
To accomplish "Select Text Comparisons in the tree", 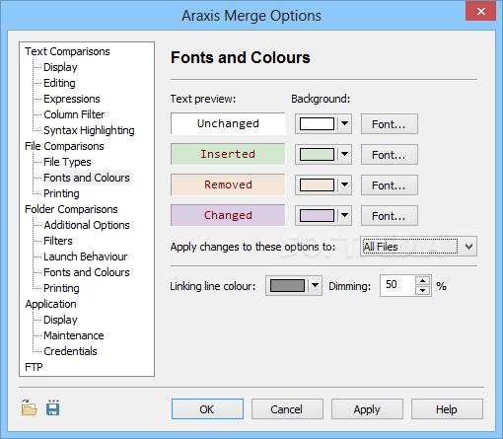I will click(x=67, y=51).
